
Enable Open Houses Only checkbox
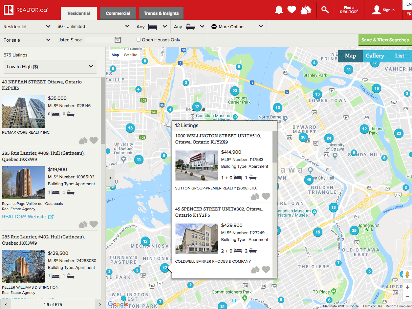[139, 40]
